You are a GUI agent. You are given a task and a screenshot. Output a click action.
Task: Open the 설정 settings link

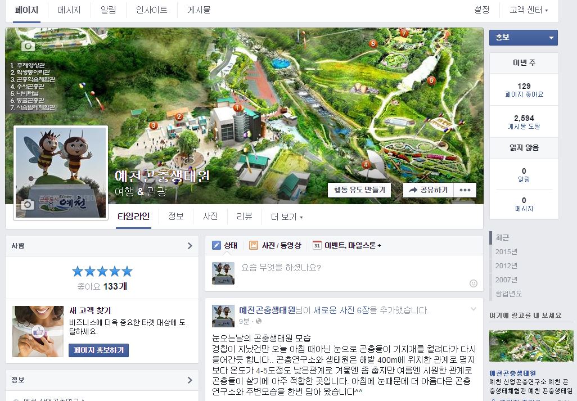(482, 10)
